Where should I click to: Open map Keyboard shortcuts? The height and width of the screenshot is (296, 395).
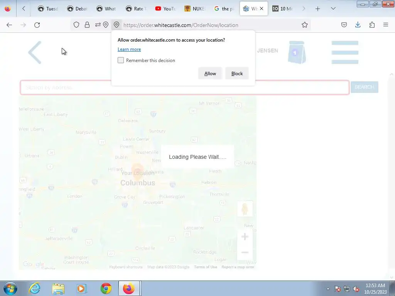point(126,267)
